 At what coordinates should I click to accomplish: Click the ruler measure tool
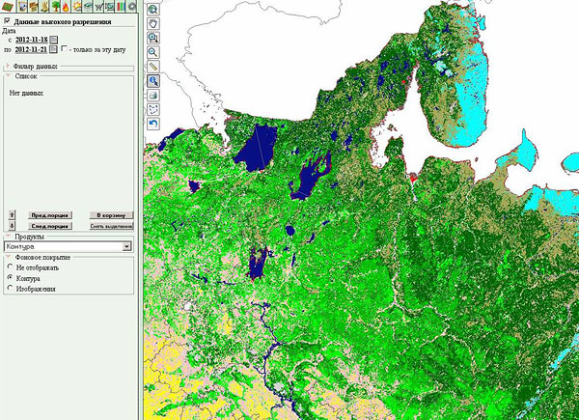tap(153, 66)
